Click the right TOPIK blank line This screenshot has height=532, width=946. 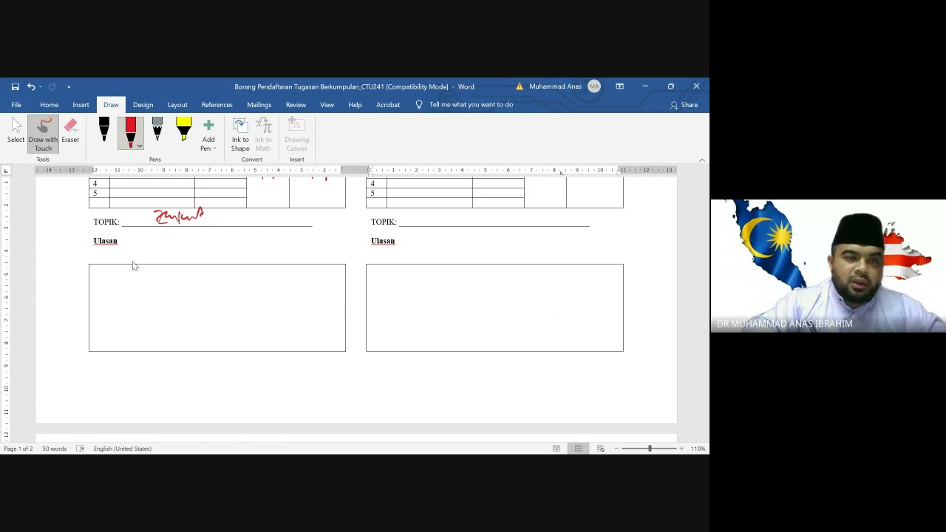494,222
